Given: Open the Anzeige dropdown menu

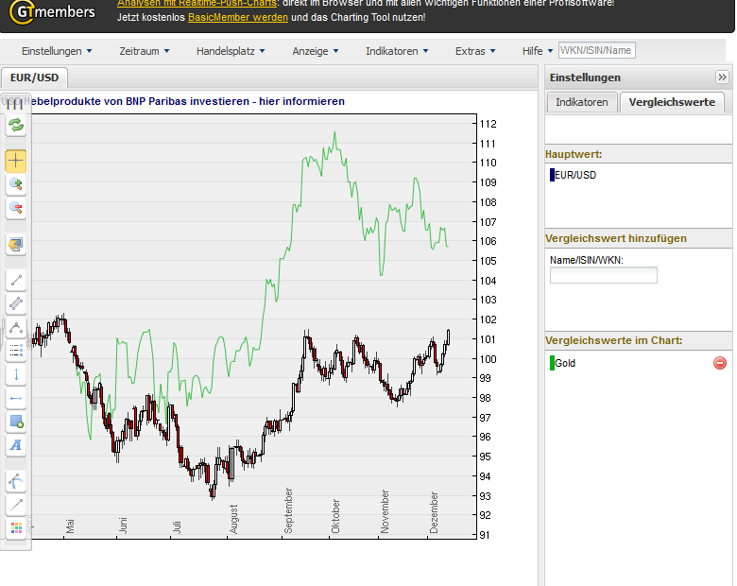Looking at the screenshot, I should tap(316, 51).
